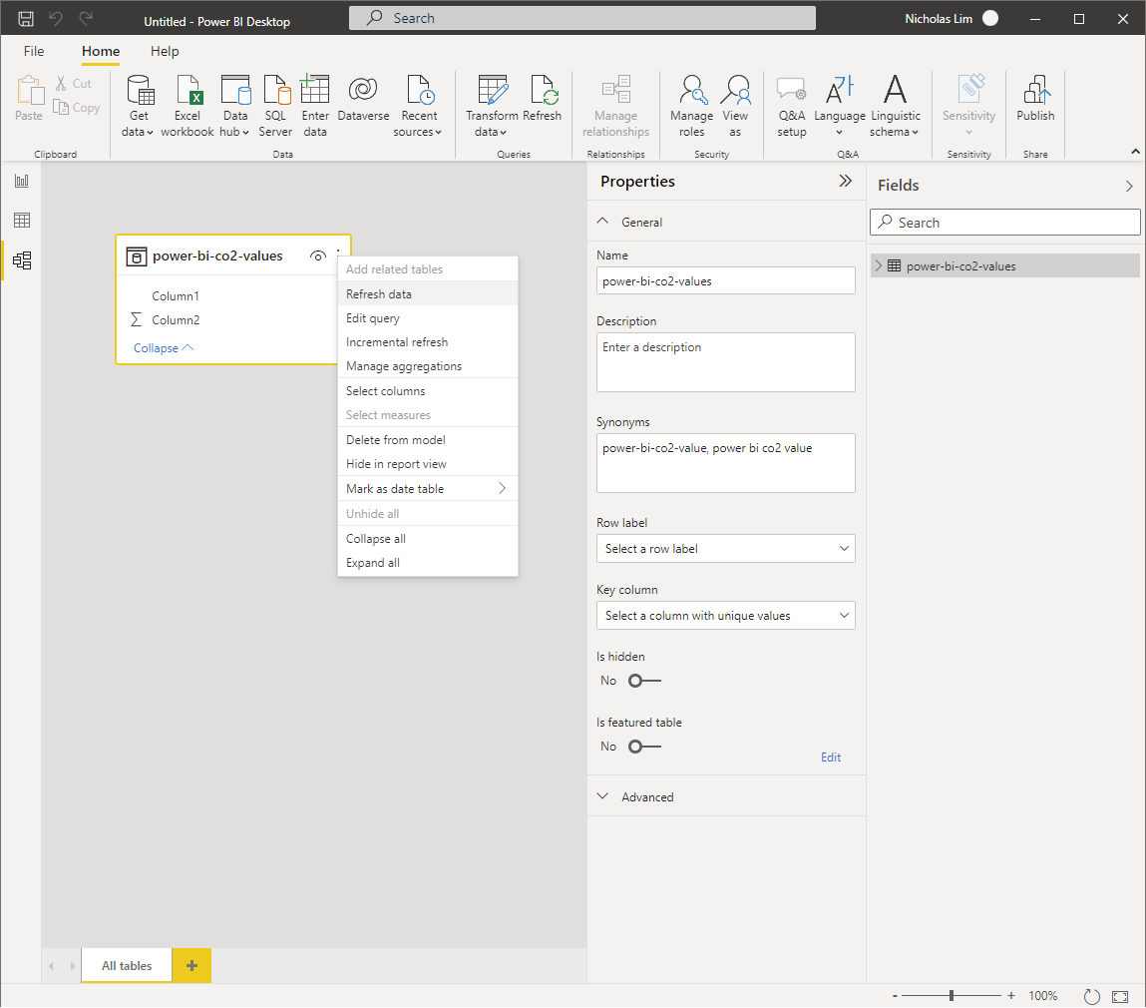Switch to Data view in the left sidebar
This screenshot has width=1146, height=1008.
[22, 220]
